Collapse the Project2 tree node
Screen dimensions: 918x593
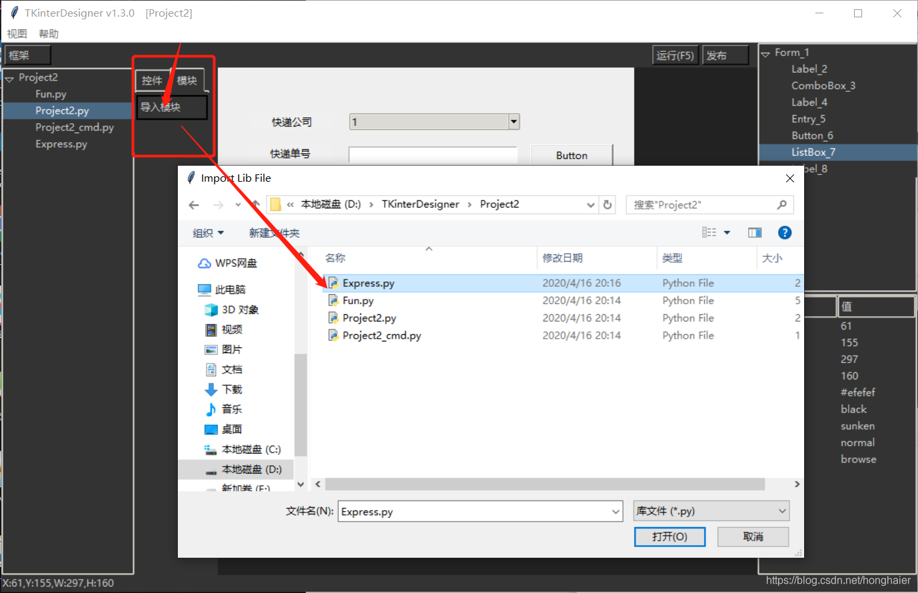[x=9, y=79]
